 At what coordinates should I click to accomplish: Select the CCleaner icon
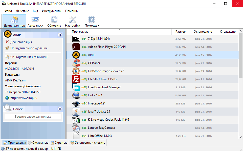76,63
